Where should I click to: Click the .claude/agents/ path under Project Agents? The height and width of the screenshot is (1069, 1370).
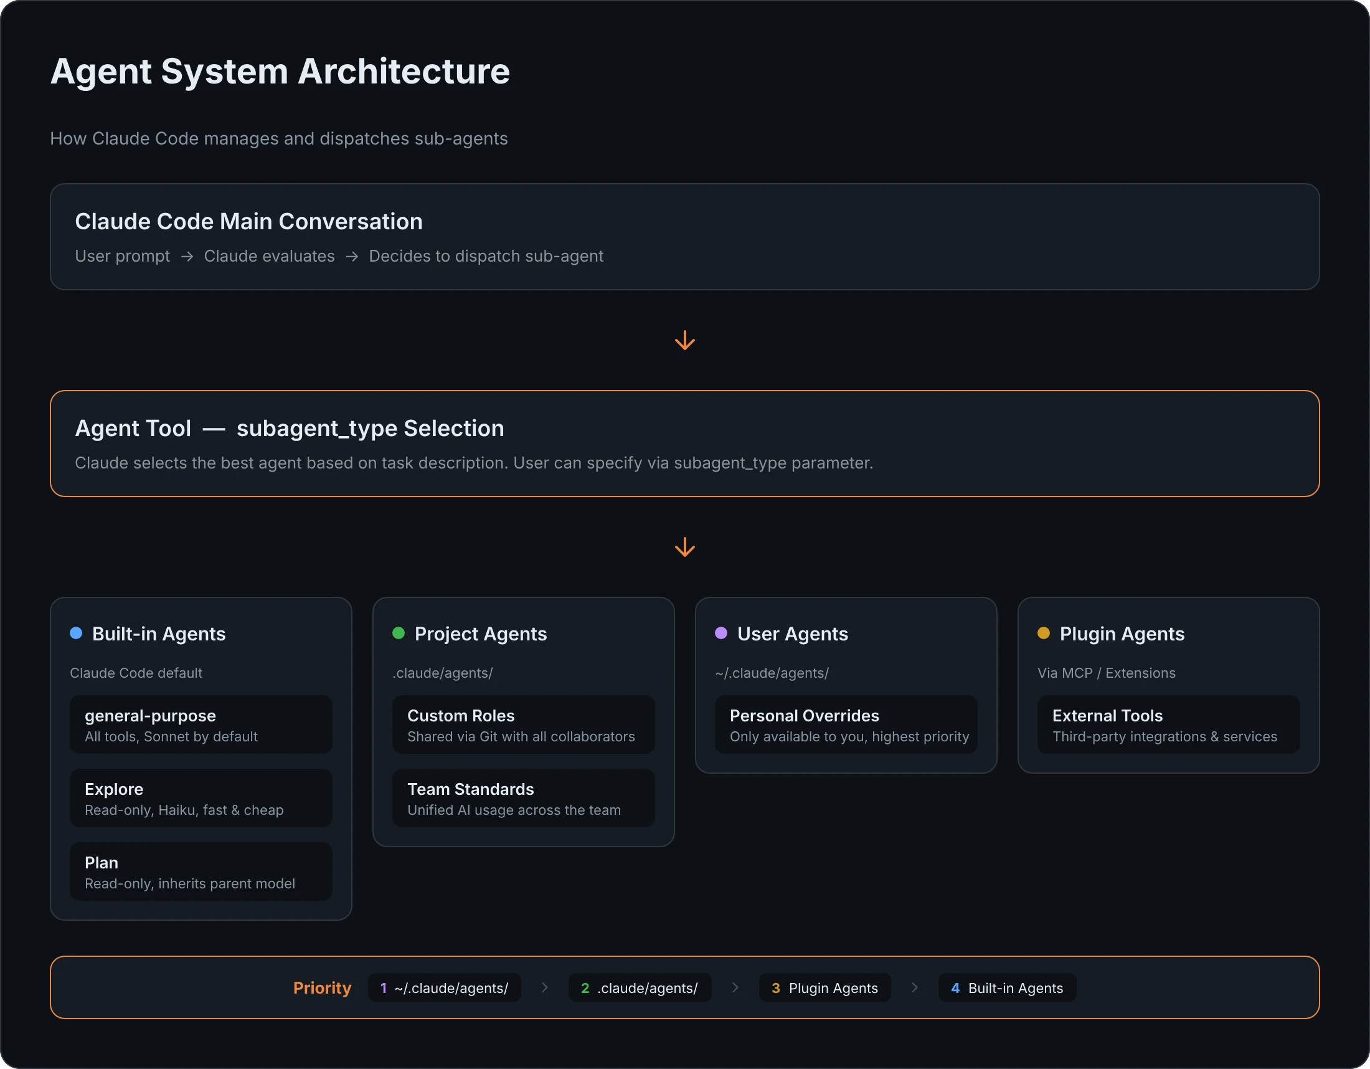click(443, 673)
